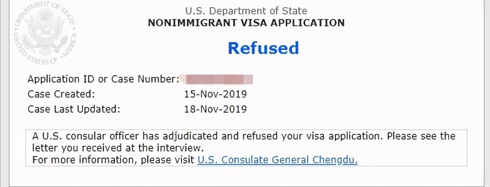Click the Application ID or Case Number label
Screen dimensions: 490x187
pyautogui.click(x=103, y=79)
